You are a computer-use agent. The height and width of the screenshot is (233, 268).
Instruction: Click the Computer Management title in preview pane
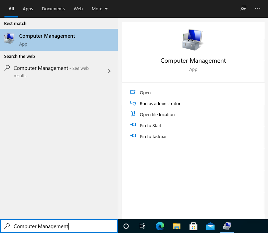coord(193,61)
